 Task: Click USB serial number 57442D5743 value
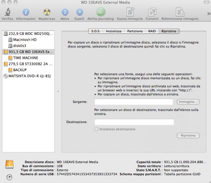coord(87,174)
